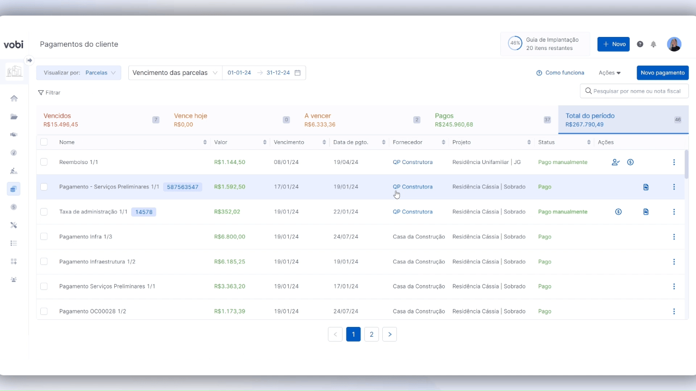
Task: Check the Reembolso 1/1 row checkbox
Action: pyautogui.click(x=44, y=162)
